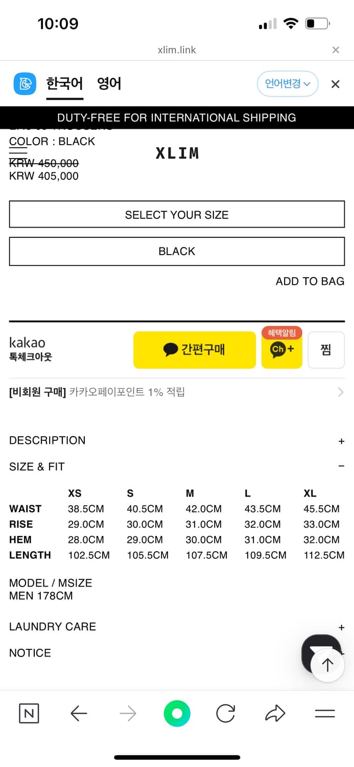The image size is (354, 767).
Task: Expand the LAUNDRY CARE section
Action: pos(177,627)
